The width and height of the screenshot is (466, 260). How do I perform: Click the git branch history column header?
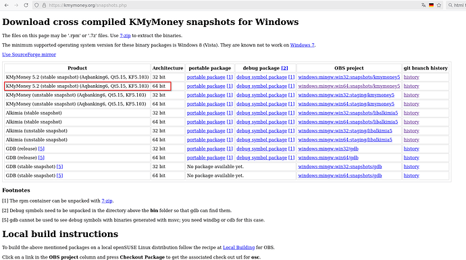coord(425,68)
